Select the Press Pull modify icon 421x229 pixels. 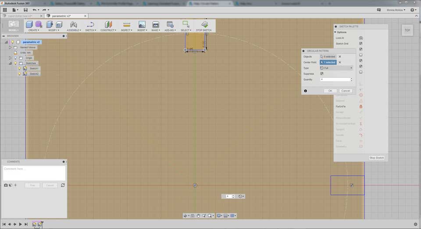[50, 25]
